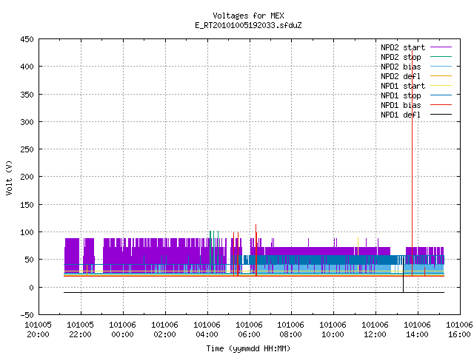Click the 'NPD1 stop' legend label

[x=401, y=95]
